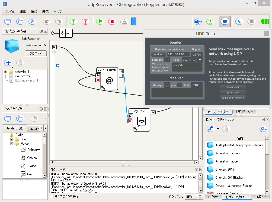Select manifest.xml in project tree
This screenshot has height=202, width=272.
23,76
